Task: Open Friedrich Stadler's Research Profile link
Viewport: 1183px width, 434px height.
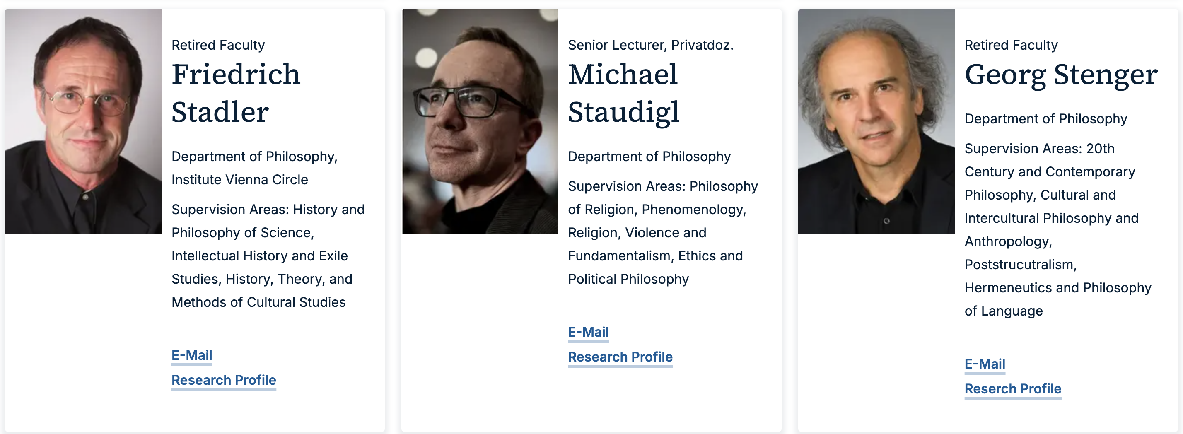Action: pyautogui.click(x=224, y=380)
